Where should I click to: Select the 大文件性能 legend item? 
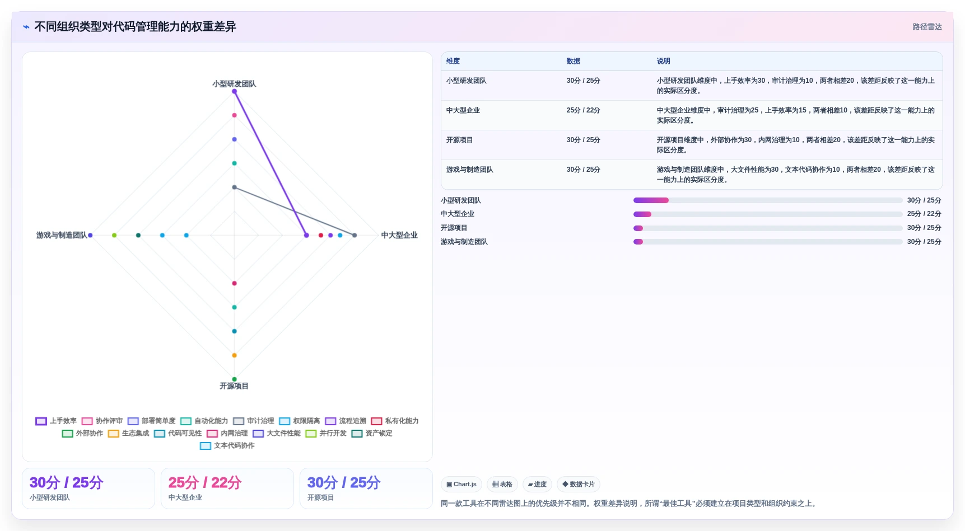tap(277, 434)
